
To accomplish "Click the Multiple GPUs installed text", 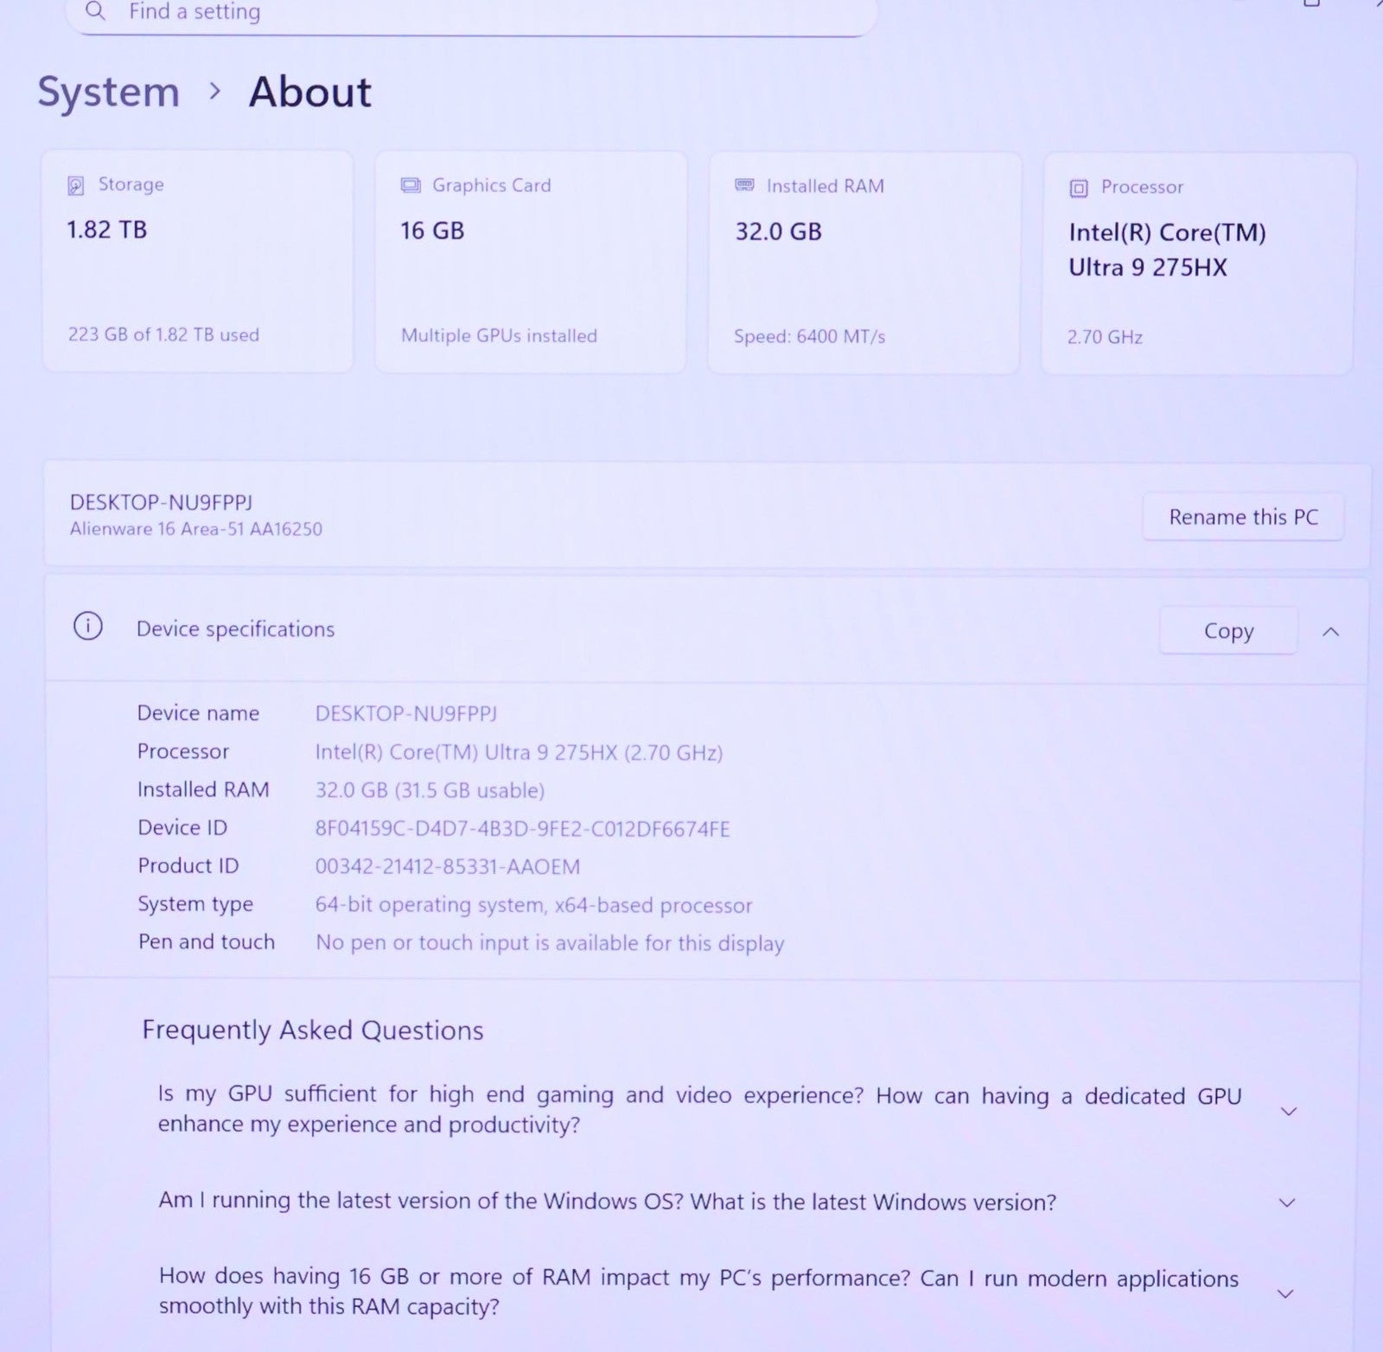I will pyautogui.click(x=499, y=335).
